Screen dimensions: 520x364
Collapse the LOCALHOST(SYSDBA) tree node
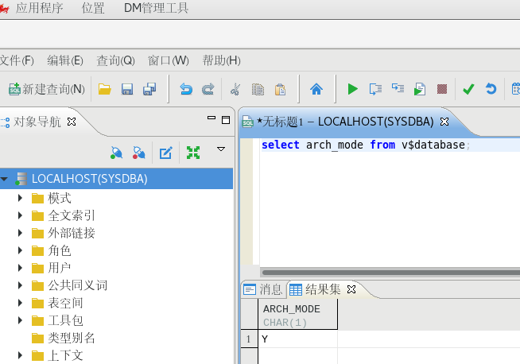tap(4, 179)
